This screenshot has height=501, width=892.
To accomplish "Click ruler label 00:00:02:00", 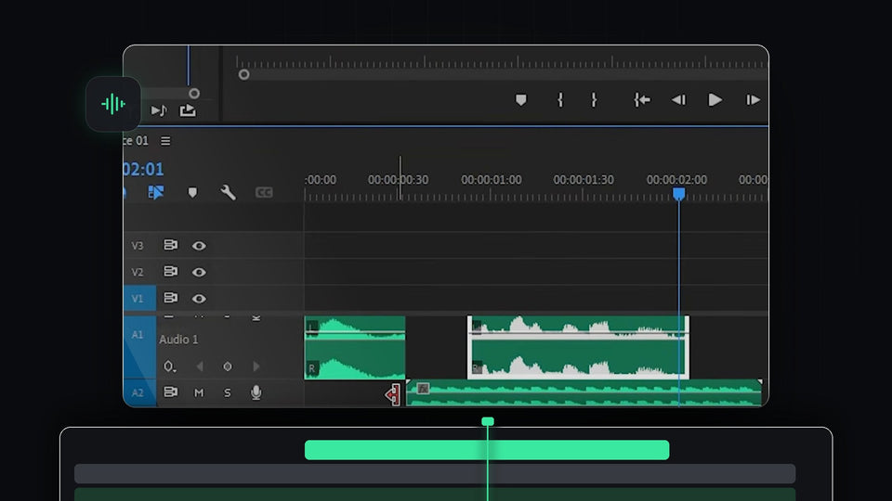I will (x=676, y=179).
